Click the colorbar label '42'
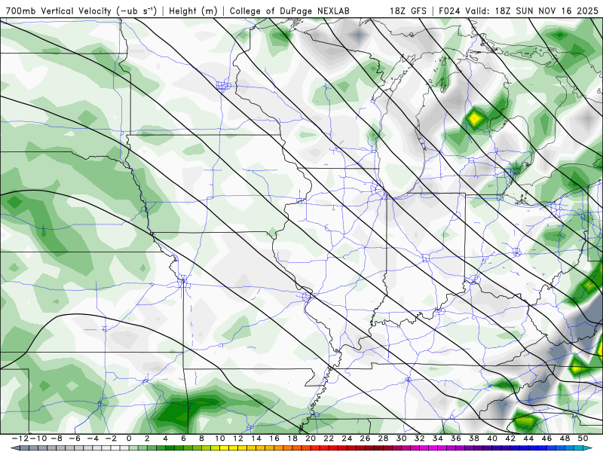603x452 pixels. (510, 438)
